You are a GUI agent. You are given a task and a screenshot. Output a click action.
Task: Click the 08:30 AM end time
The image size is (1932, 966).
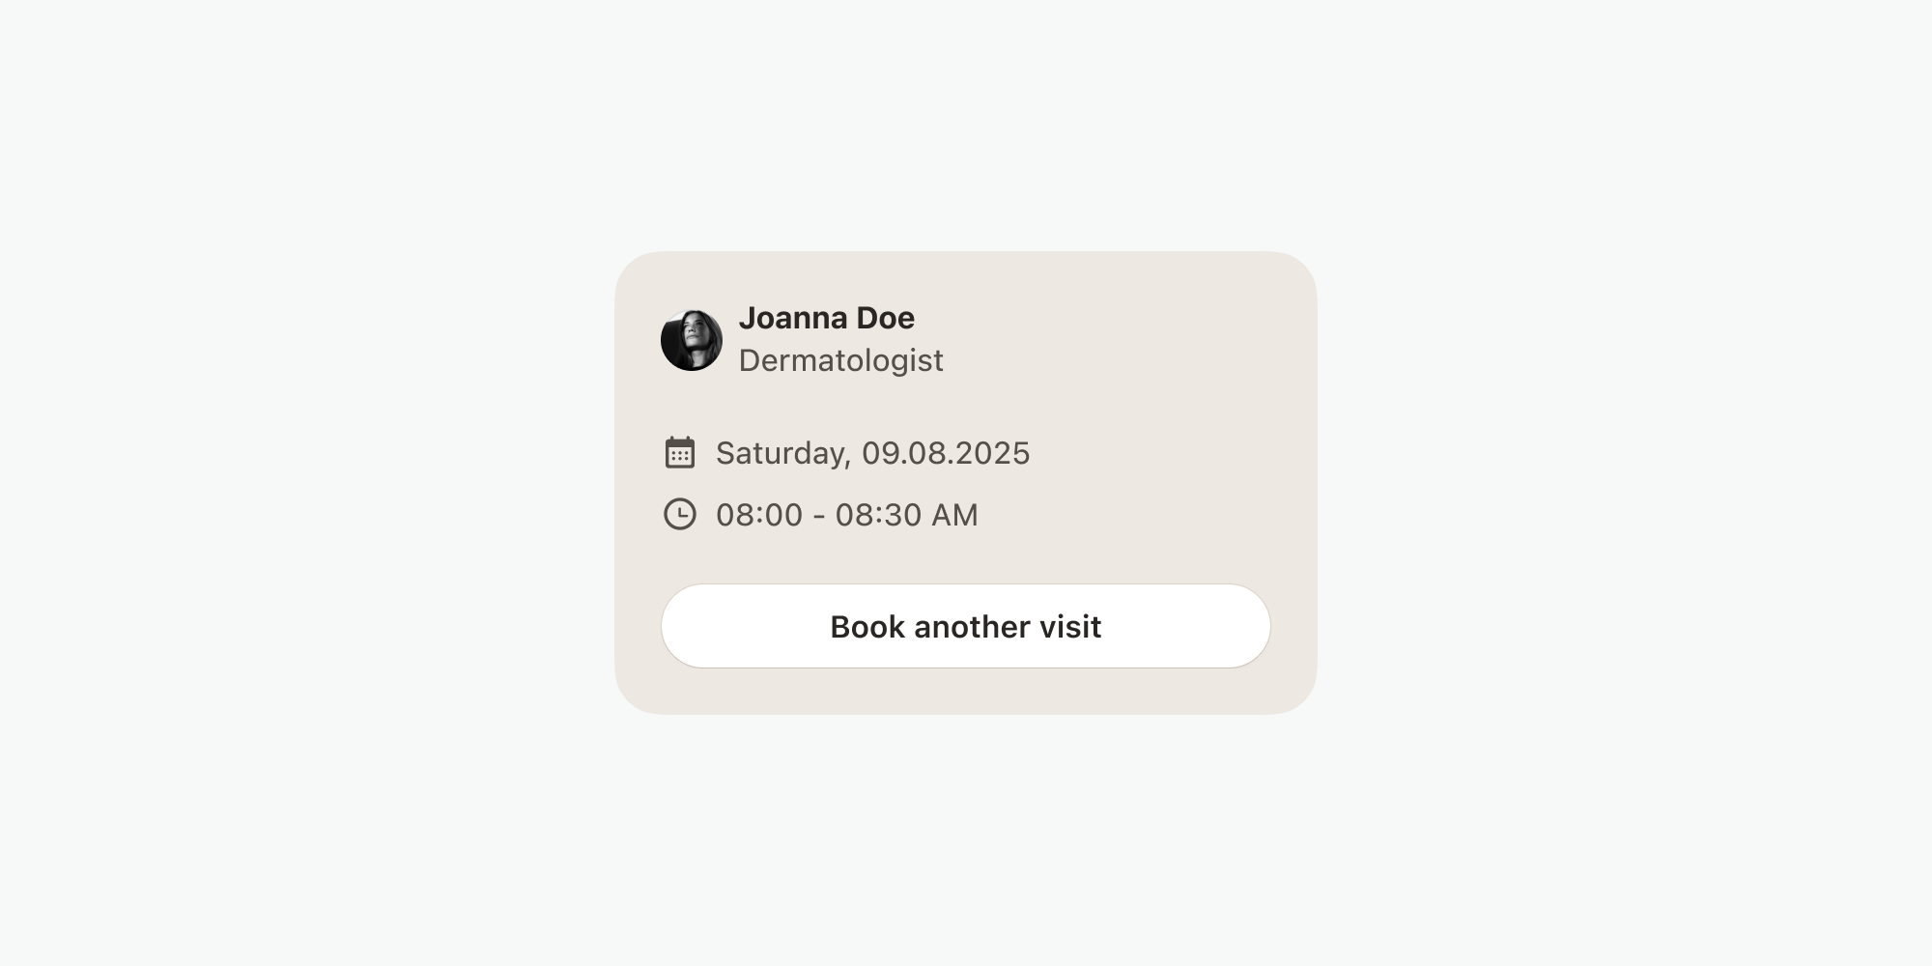(906, 515)
